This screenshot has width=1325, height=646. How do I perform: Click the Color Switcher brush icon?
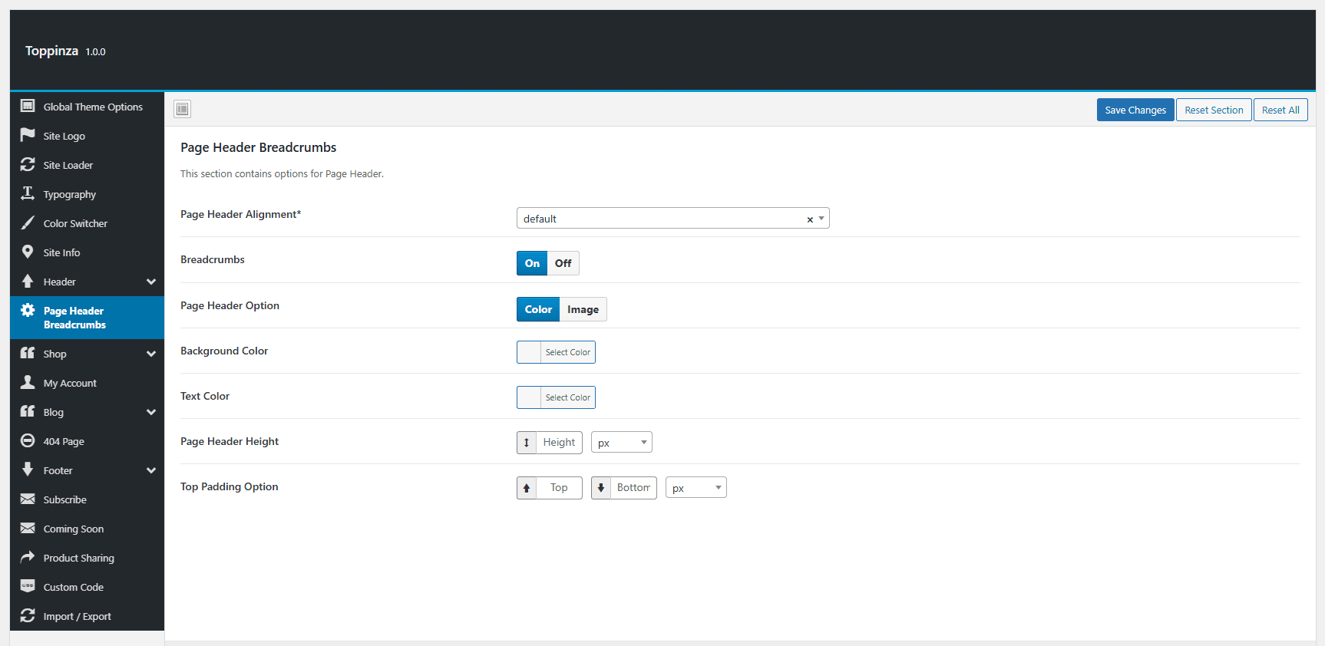(28, 222)
